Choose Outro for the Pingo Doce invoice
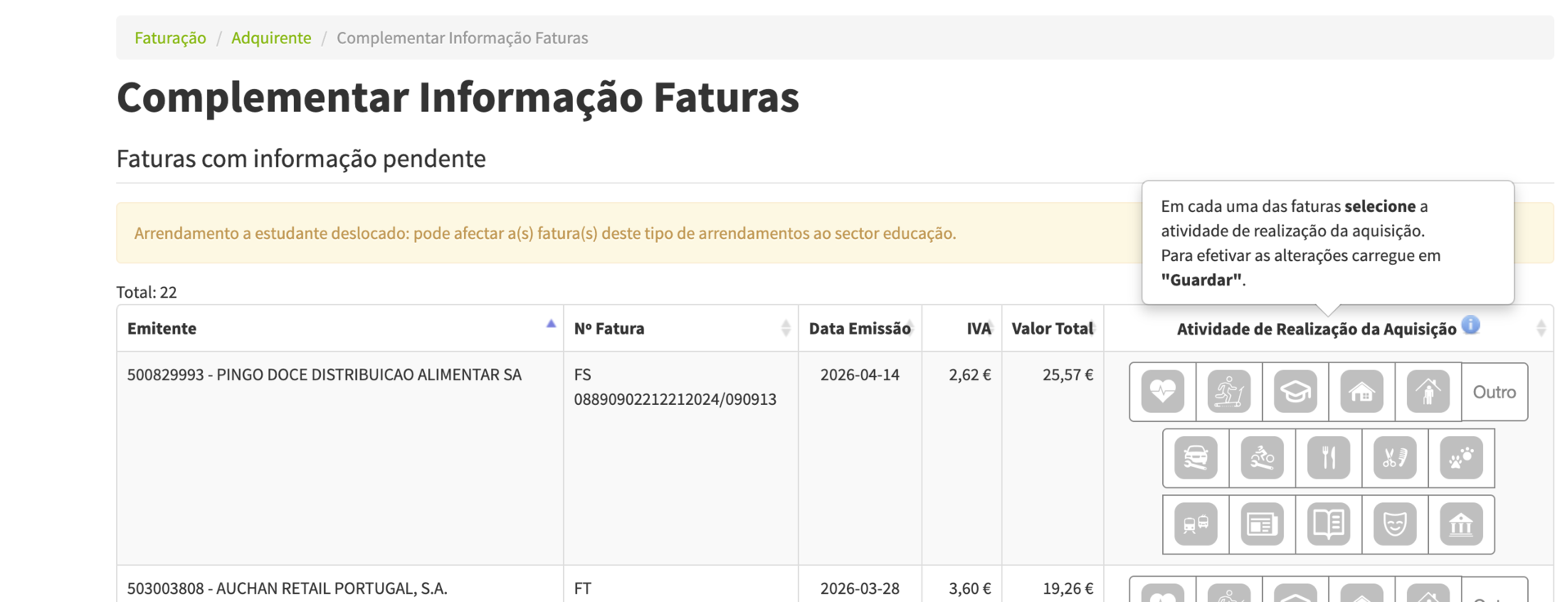This screenshot has width=1555, height=602. point(1494,392)
